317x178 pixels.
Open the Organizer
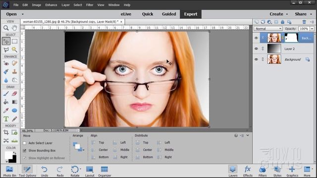[105, 171]
